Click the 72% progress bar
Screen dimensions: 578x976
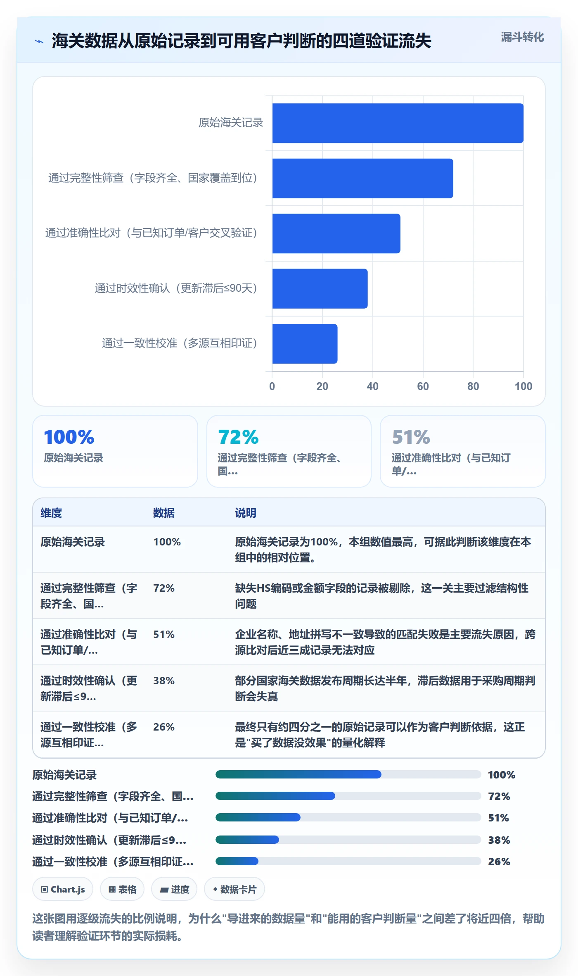[348, 796]
